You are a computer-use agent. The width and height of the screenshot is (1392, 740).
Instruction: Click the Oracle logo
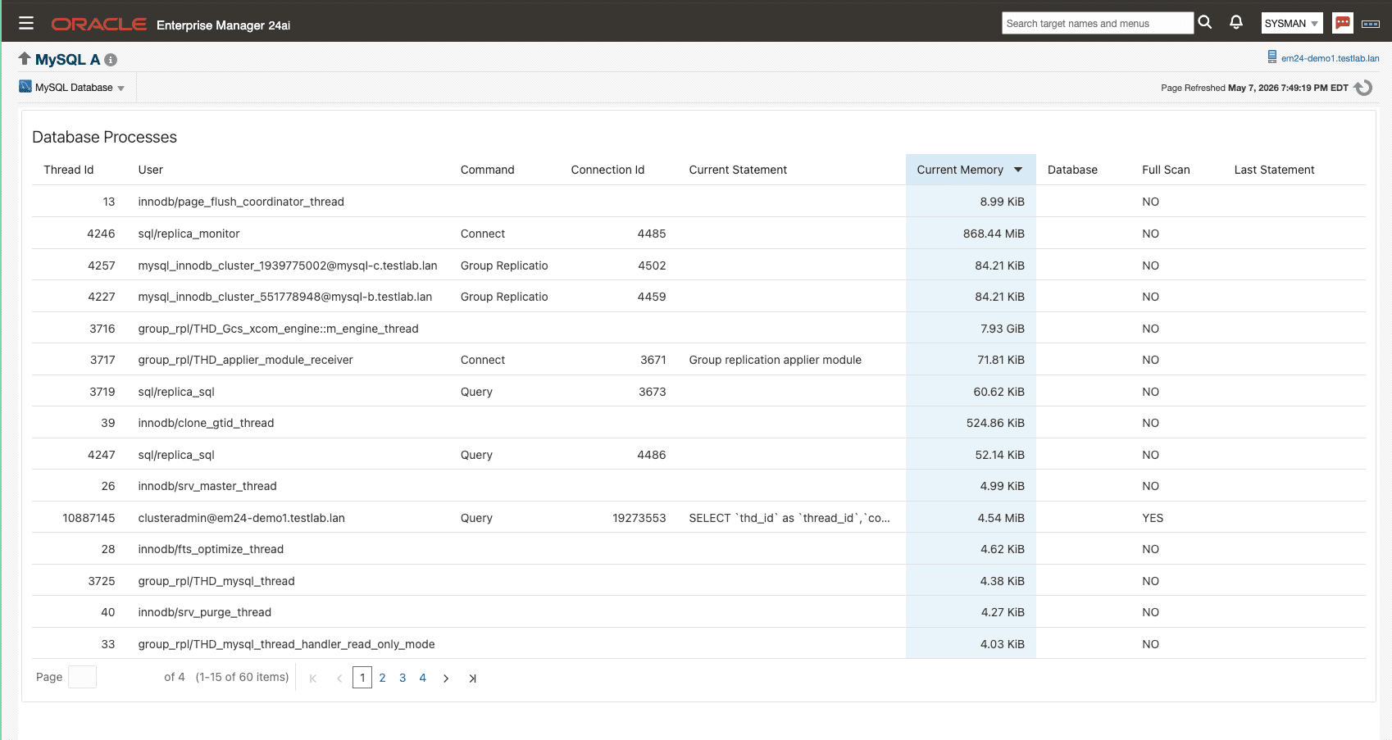tap(99, 25)
